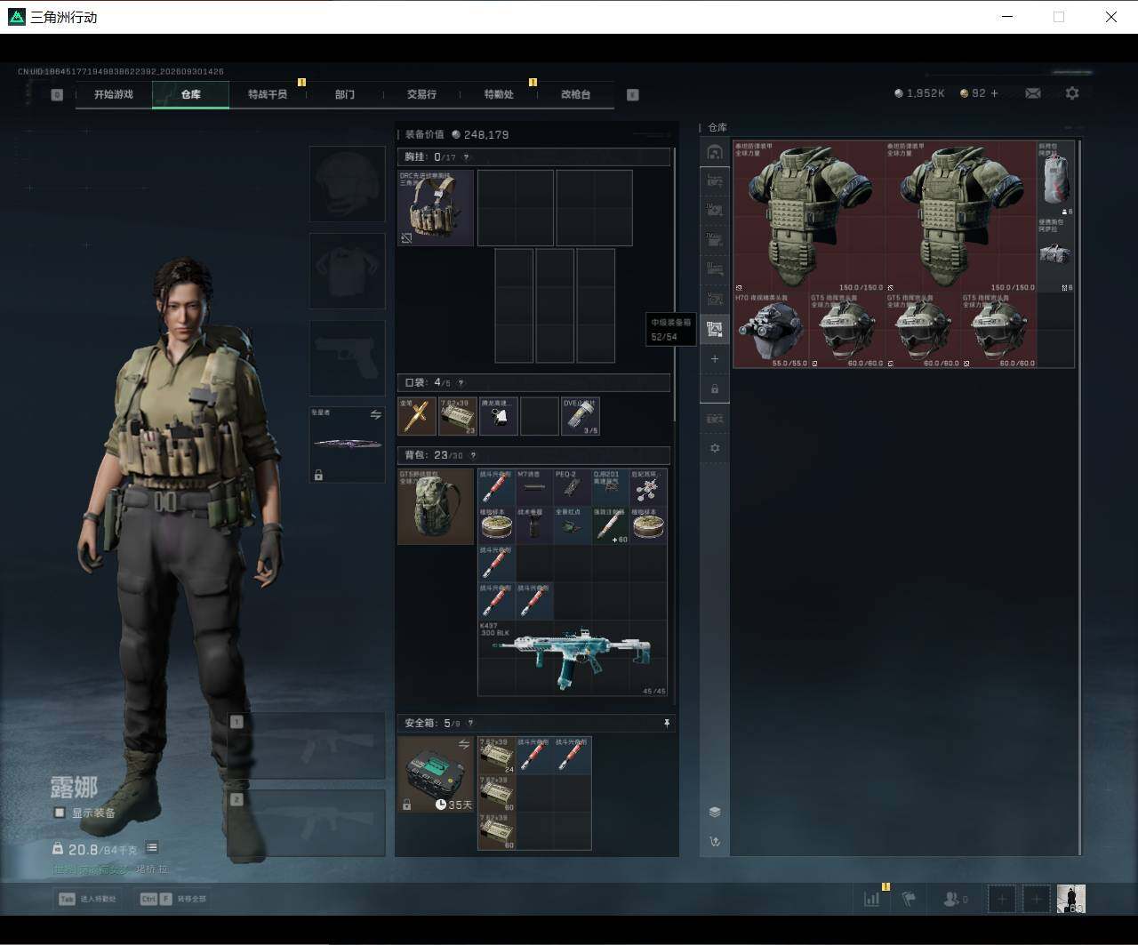Open the settings gear in top bar
Screen dimensions: 1138x945
1072,93
